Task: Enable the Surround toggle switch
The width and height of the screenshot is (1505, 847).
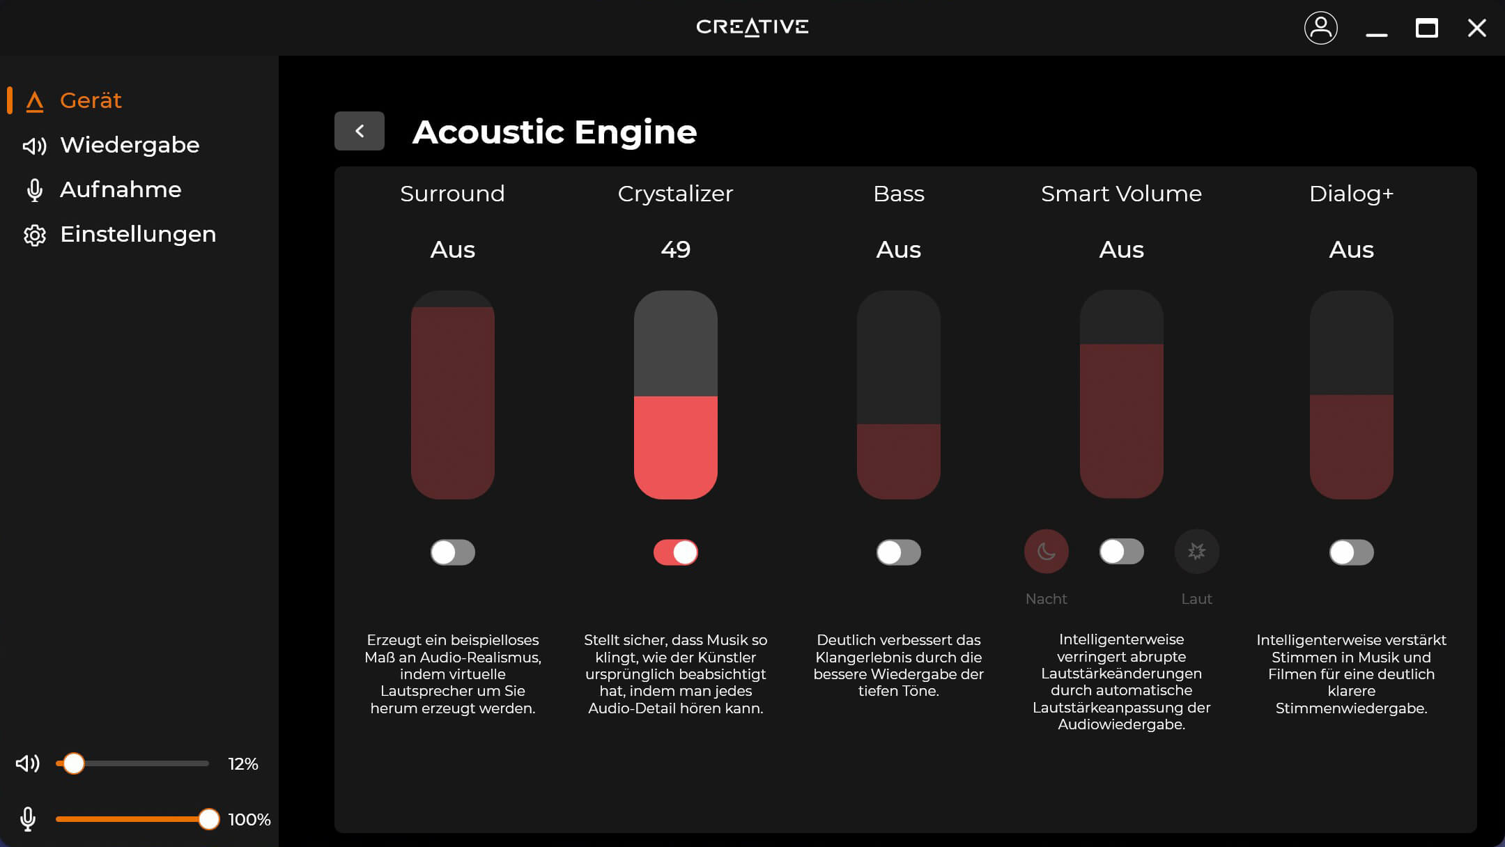Action: [453, 552]
